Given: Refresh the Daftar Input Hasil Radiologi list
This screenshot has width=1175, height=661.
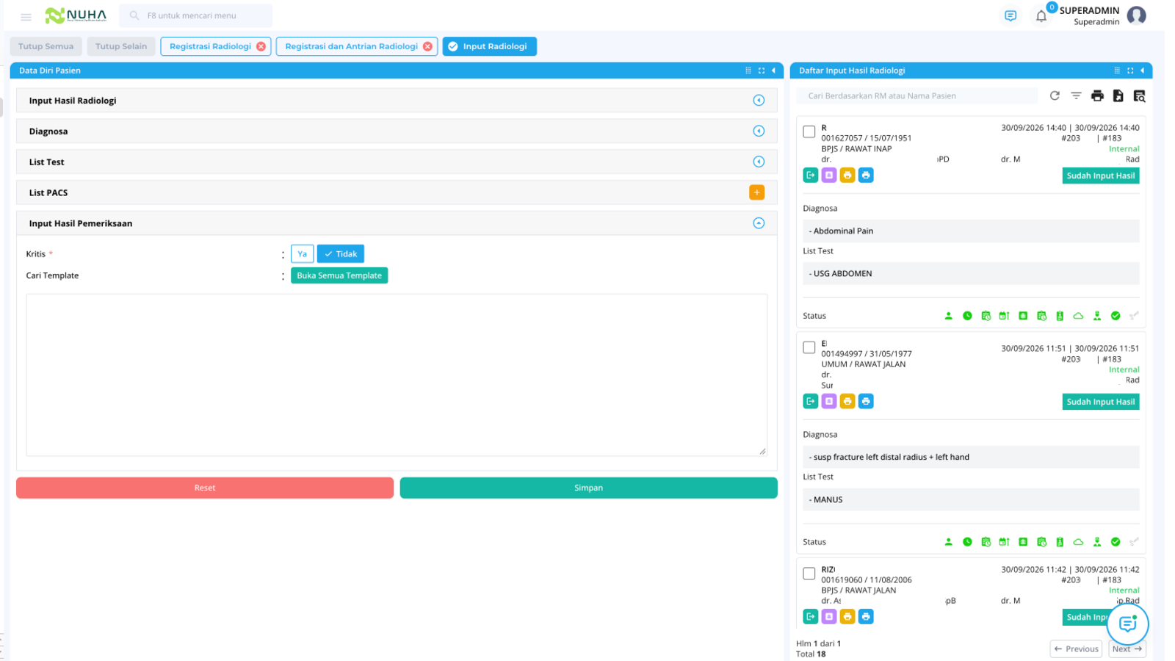Looking at the screenshot, I should pos(1055,95).
